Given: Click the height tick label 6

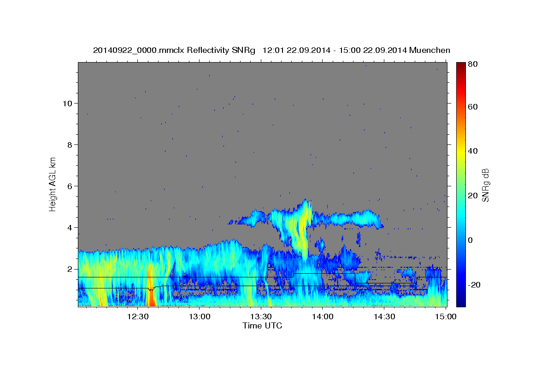Looking at the screenshot, I should tap(70, 186).
